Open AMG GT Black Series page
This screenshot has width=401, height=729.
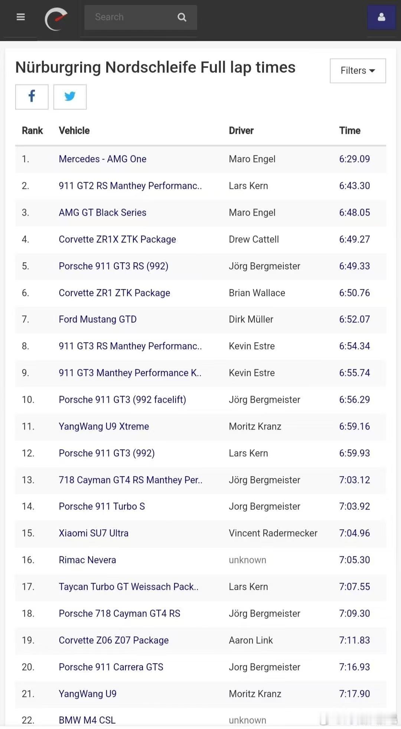(102, 213)
